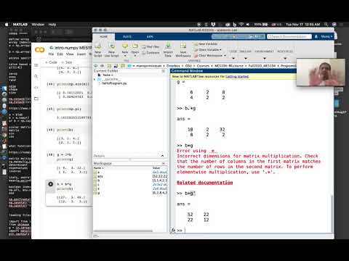Click the Spotlight search icon in menu bar

(326, 25)
